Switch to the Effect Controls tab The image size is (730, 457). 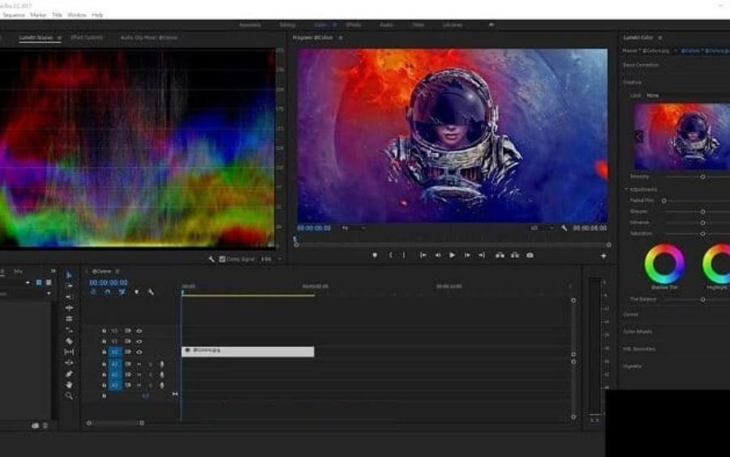coord(87,37)
